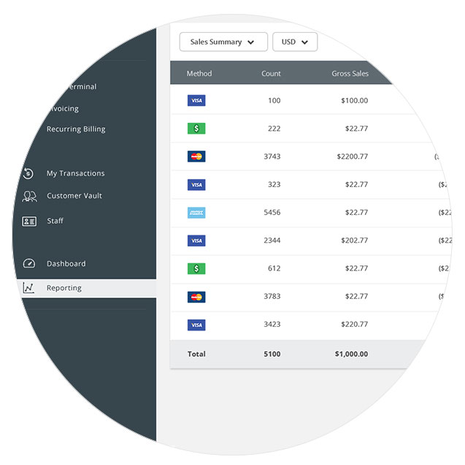
Task: Open My Transactions in sidebar
Action: tap(76, 173)
